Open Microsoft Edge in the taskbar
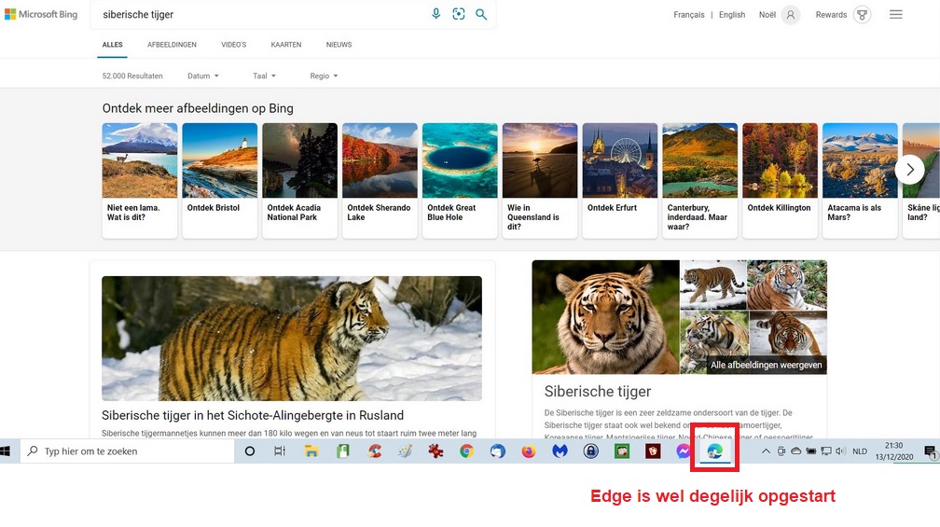The width and height of the screenshot is (940, 527). [714, 451]
